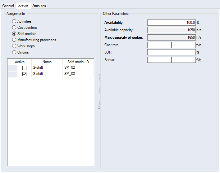
Task: Click the €/h unit beside Bonus
Action: click(x=199, y=60)
